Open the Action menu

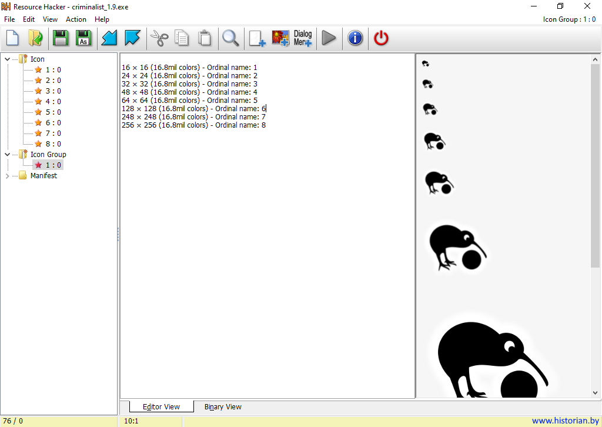point(76,19)
